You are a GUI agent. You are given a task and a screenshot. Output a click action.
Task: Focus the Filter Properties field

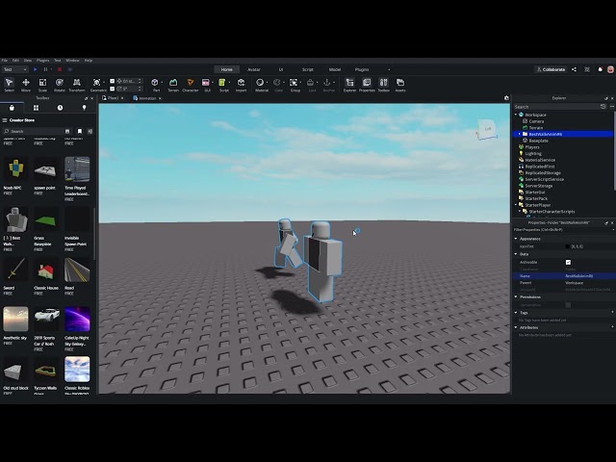tap(562, 229)
